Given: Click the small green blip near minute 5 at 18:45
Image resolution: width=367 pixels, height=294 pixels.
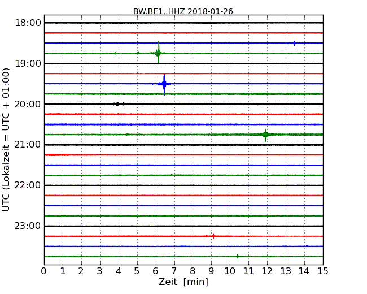Looking at the screenshot, I should coord(138,53).
